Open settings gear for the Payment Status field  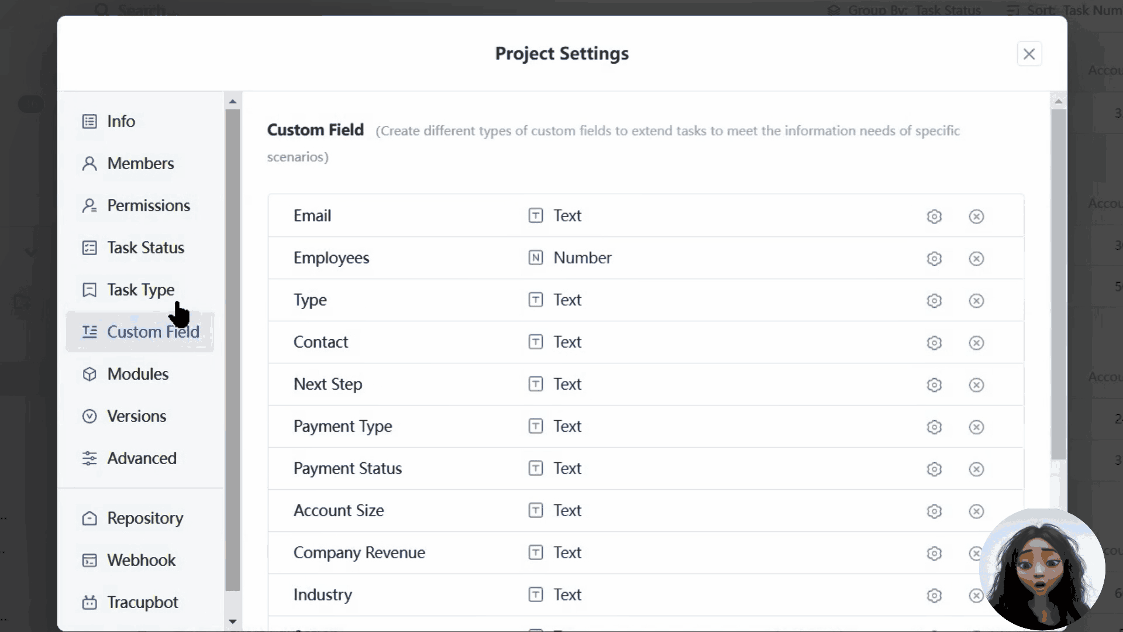(x=934, y=469)
